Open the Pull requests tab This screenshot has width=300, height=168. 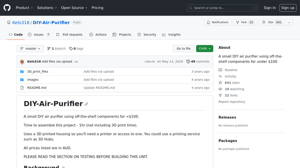coord(69,35)
